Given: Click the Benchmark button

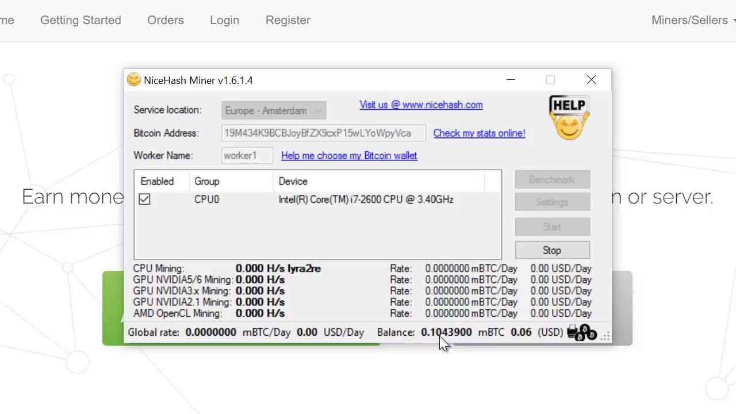Looking at the screenshot, I should tap(552, 179).
